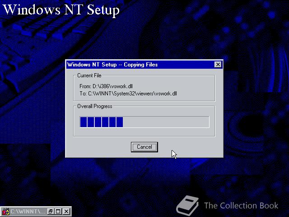Click the dialog title 'Windows NT Setup -- Copying Files'
Screen dimensions: 289x217
point(112,65)
